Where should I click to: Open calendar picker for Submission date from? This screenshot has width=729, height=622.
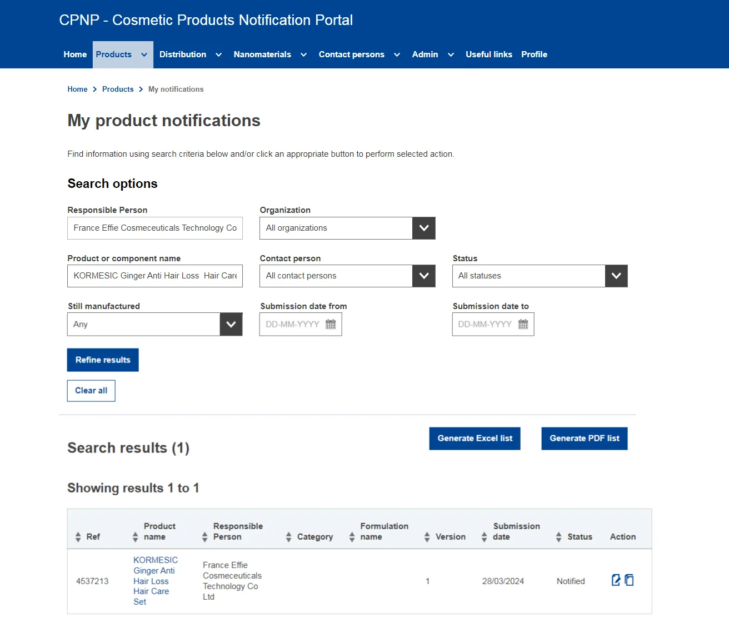[331, 325]
